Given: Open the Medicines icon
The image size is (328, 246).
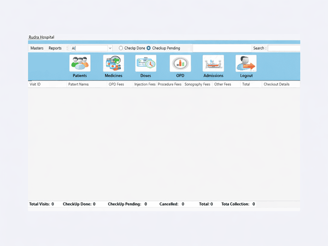Looking at the screenshot, I should click(x=113, y=64).
